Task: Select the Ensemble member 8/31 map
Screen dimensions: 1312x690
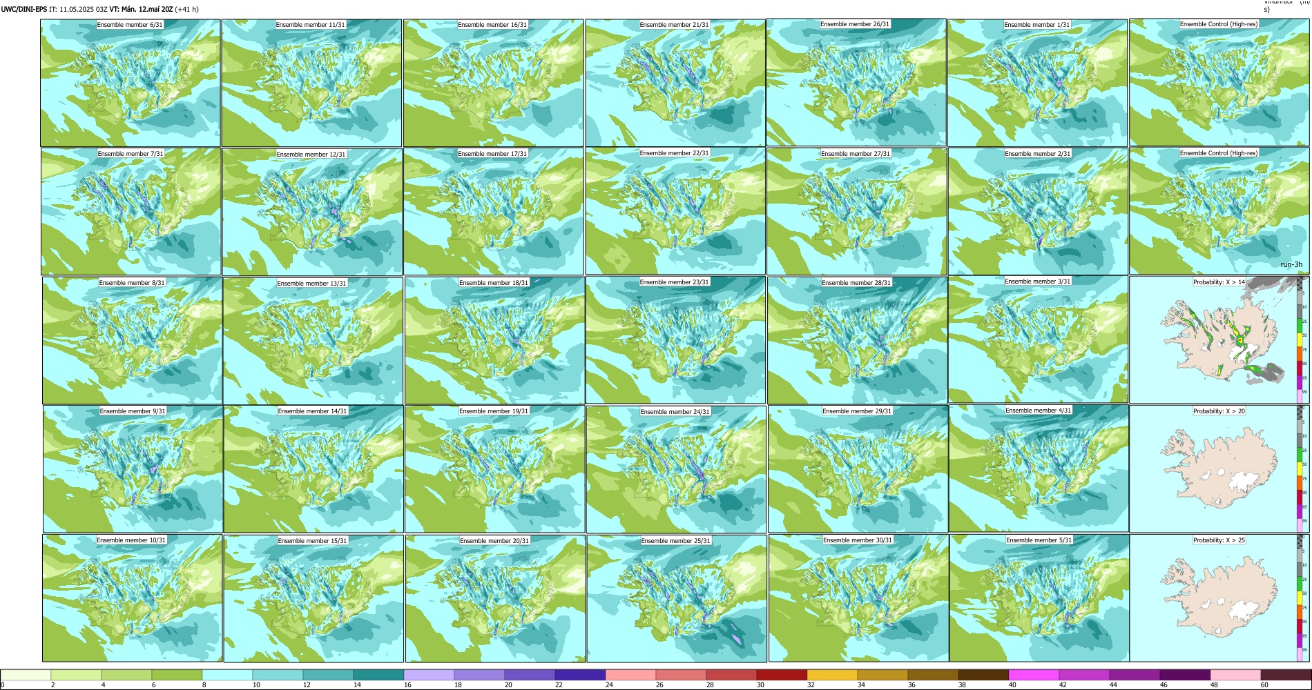Action: click(x=132, y=341)
